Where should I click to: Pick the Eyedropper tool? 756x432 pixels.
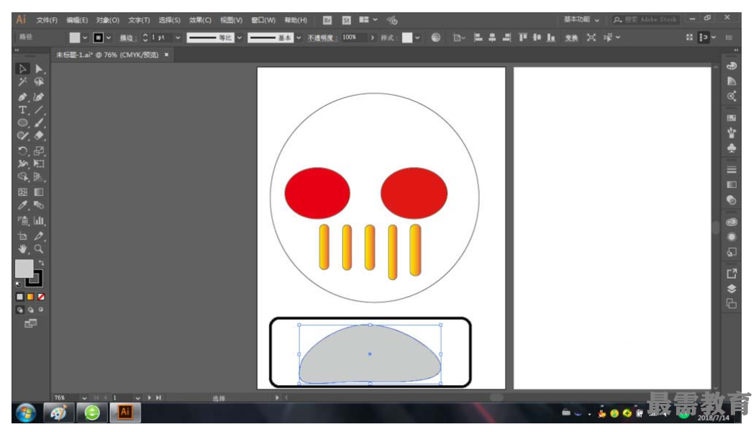coord(22,205)
